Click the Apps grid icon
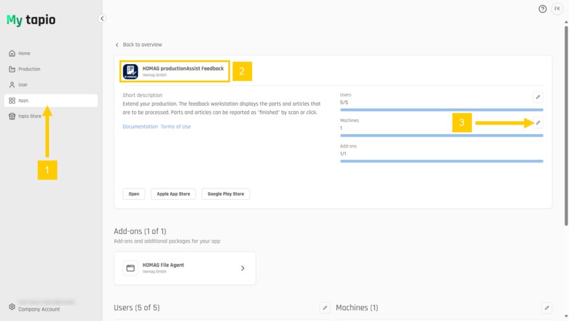 tap(12, 100)
